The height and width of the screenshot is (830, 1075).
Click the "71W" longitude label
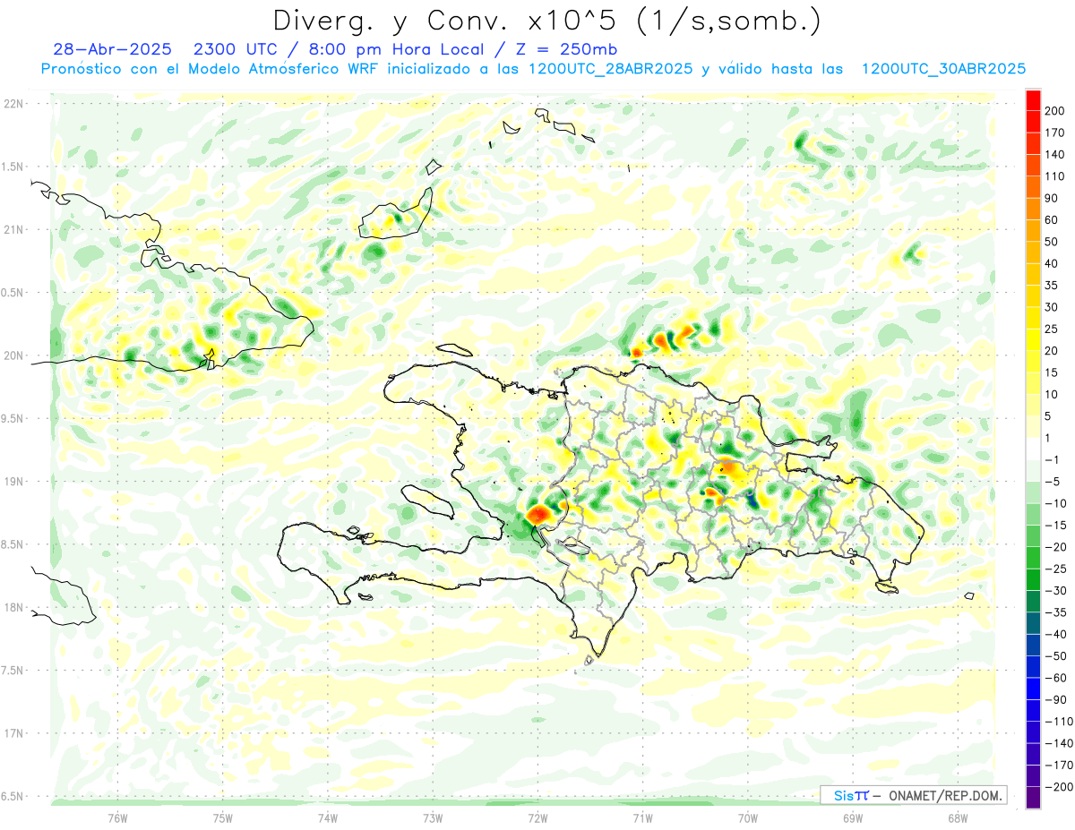642,817
